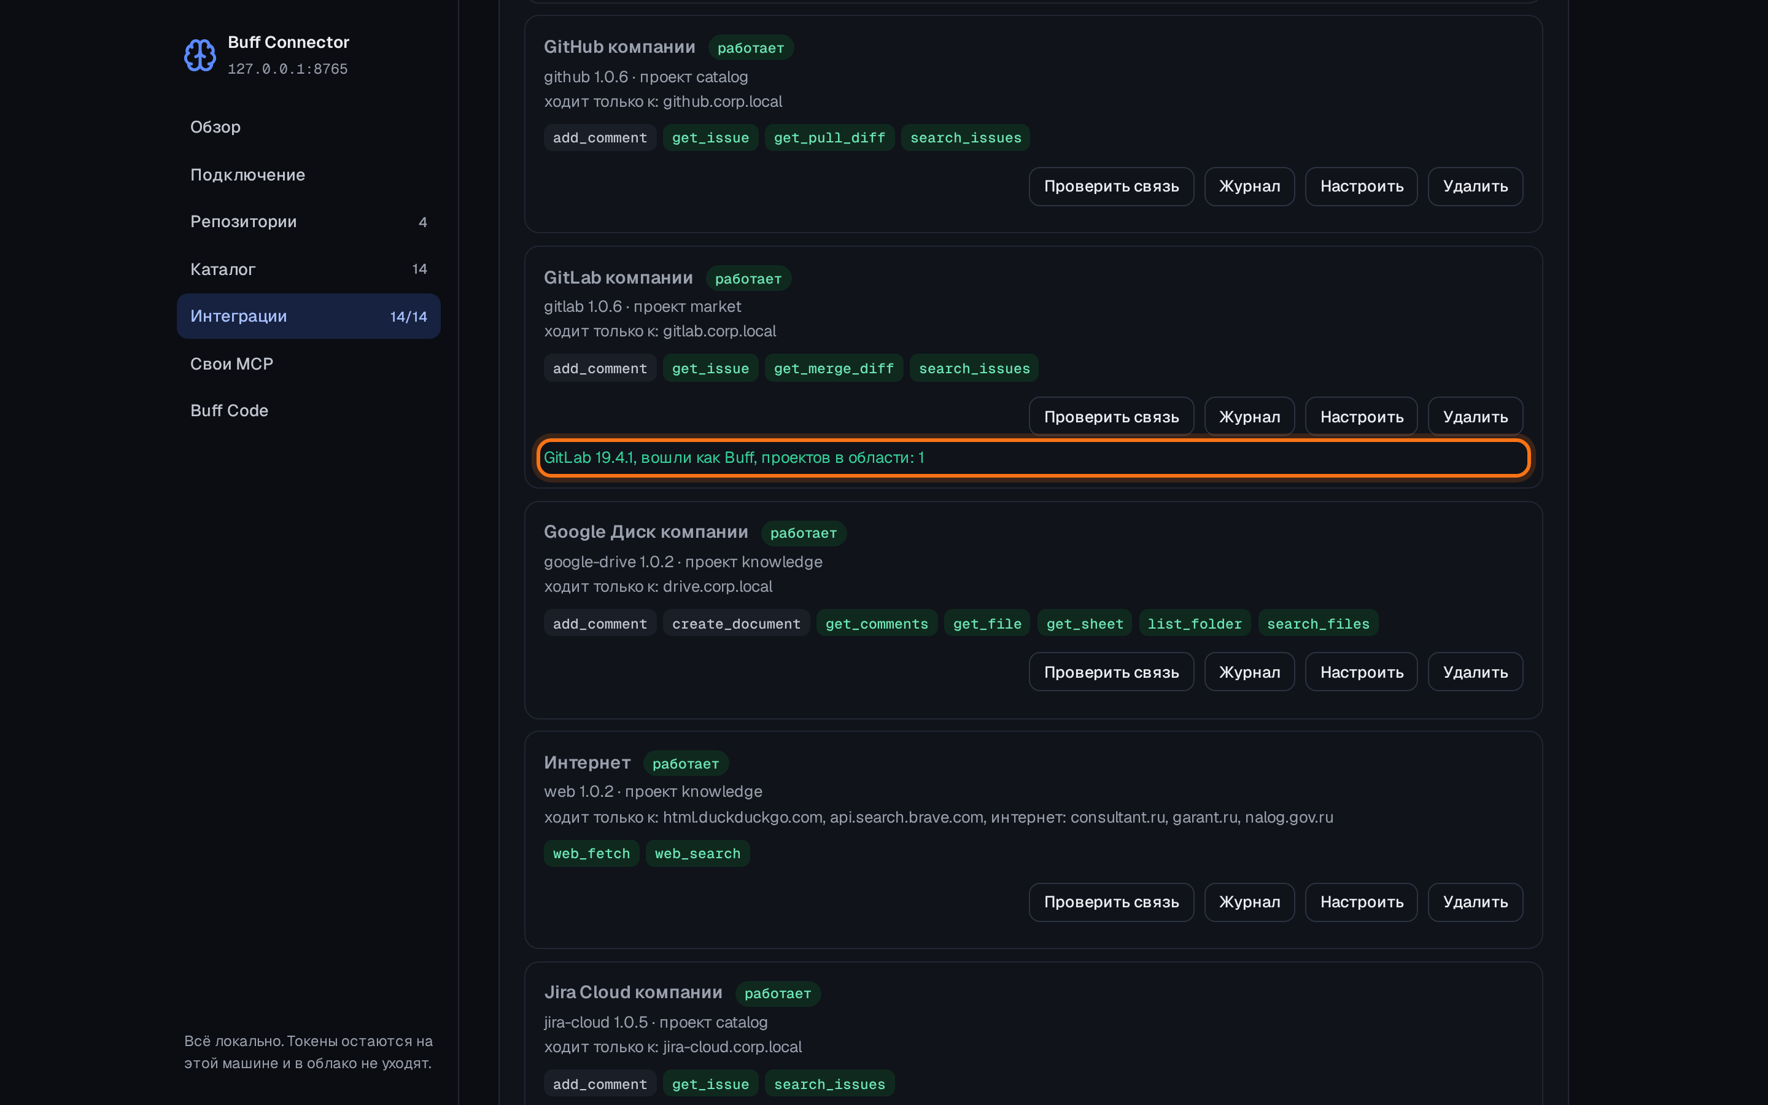1768x1105 pixels.
Task: Click the Buff Connector brain logo icon
Action: point(200,55)
